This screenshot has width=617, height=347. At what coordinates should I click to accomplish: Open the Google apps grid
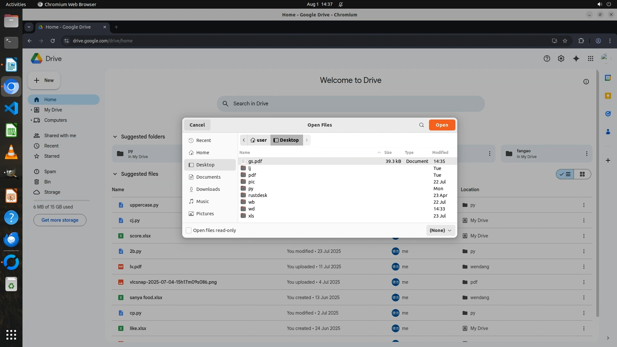point(590,58)
